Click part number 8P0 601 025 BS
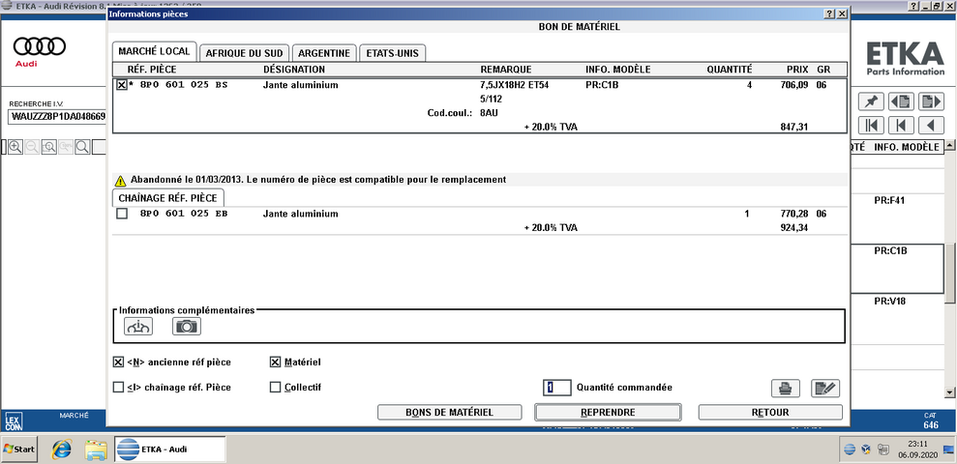The height and width of the screenshot is (464, 957). click(183, 85)
